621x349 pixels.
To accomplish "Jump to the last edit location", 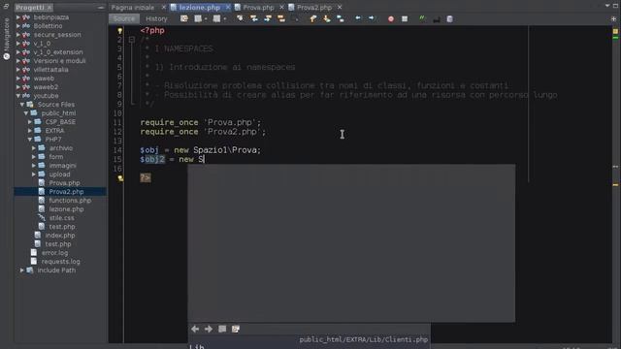I will 184,18.
